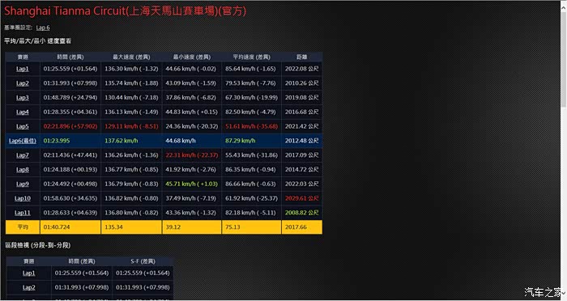The image size is (567, 301).
Task: Open the Lap2 link in speed table
Action: [x=23, y=83]
